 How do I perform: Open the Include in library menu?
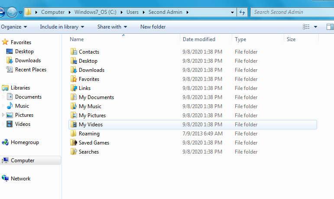62,27
